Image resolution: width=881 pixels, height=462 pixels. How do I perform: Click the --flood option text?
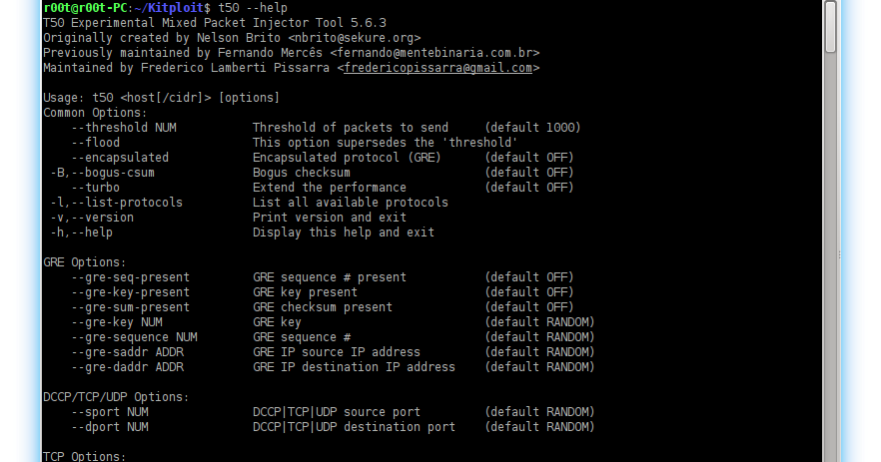click(96, 143)
